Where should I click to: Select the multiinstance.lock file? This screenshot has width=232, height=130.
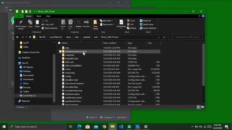point(73,97)
